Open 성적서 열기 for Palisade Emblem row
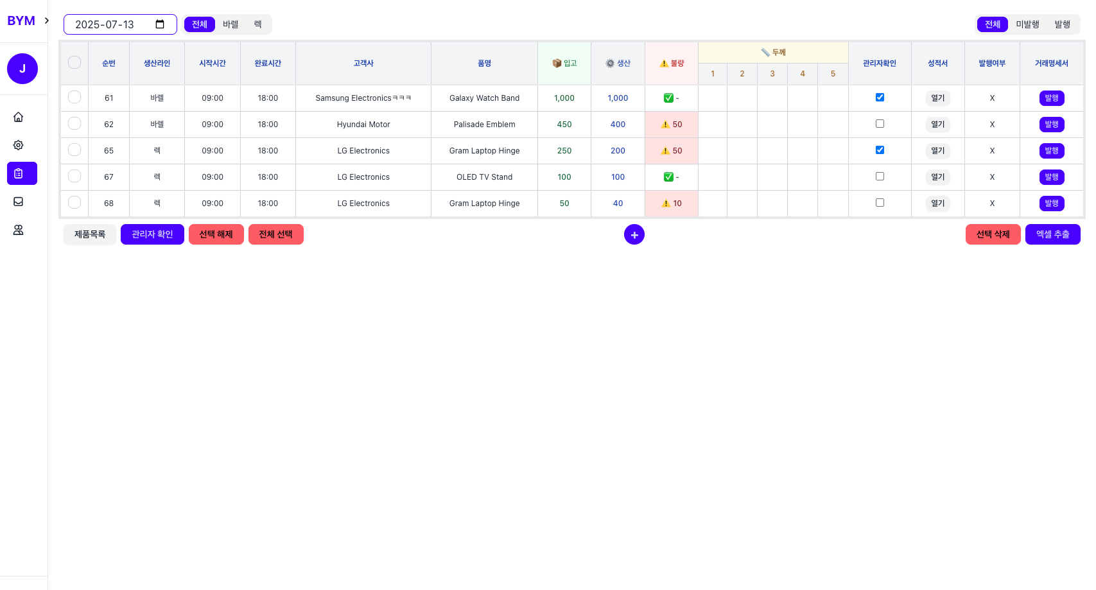The width and height of the screenshot is (1096, 590). 937,125
